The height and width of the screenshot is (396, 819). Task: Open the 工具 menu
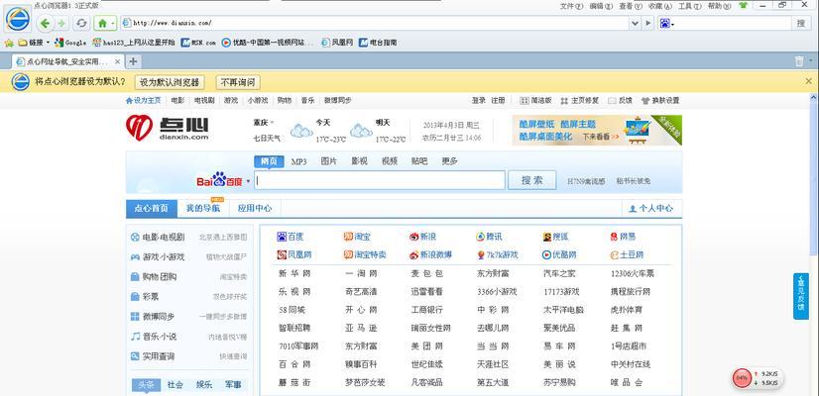(689, 6)
